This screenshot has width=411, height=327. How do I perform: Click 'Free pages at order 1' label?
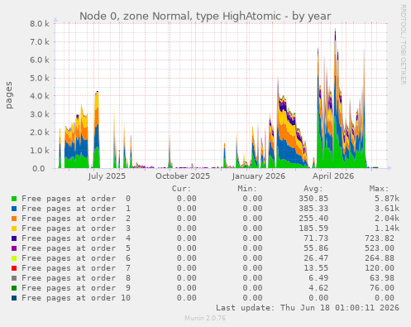[76, 209]
